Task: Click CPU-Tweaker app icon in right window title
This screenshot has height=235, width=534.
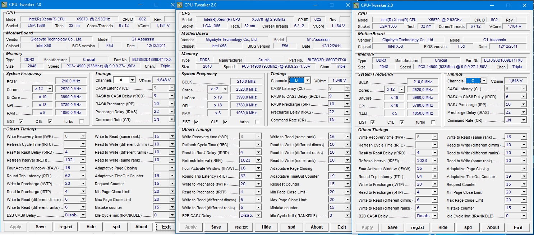Action: tap(356, 5)
